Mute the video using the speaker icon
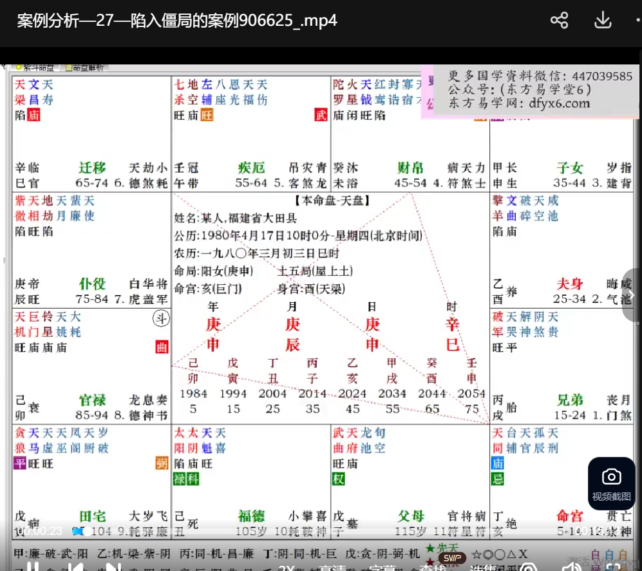 571,567
